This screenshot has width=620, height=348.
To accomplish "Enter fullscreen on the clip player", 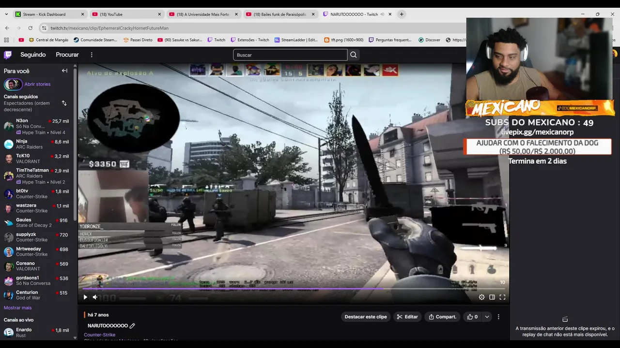I will tap(502, 297).
